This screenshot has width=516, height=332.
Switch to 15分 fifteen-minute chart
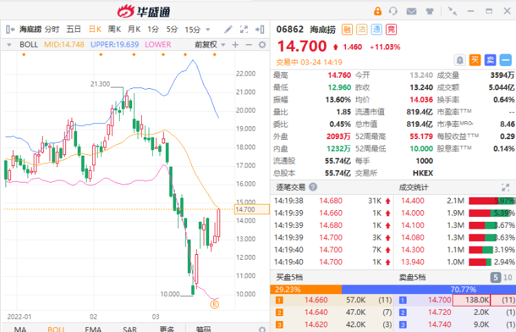[193, 30]
